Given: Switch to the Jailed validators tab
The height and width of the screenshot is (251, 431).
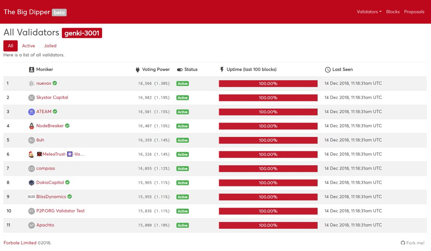Looking at the screenshot, I should pyautogui.click(x=50, y=46).
